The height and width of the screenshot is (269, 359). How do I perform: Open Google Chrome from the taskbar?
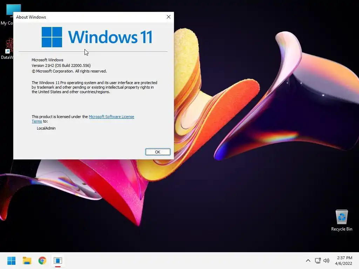click(42, 261)
